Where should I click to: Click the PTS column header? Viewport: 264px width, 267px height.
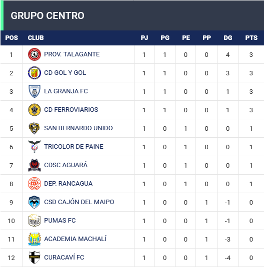pos(251,38)
